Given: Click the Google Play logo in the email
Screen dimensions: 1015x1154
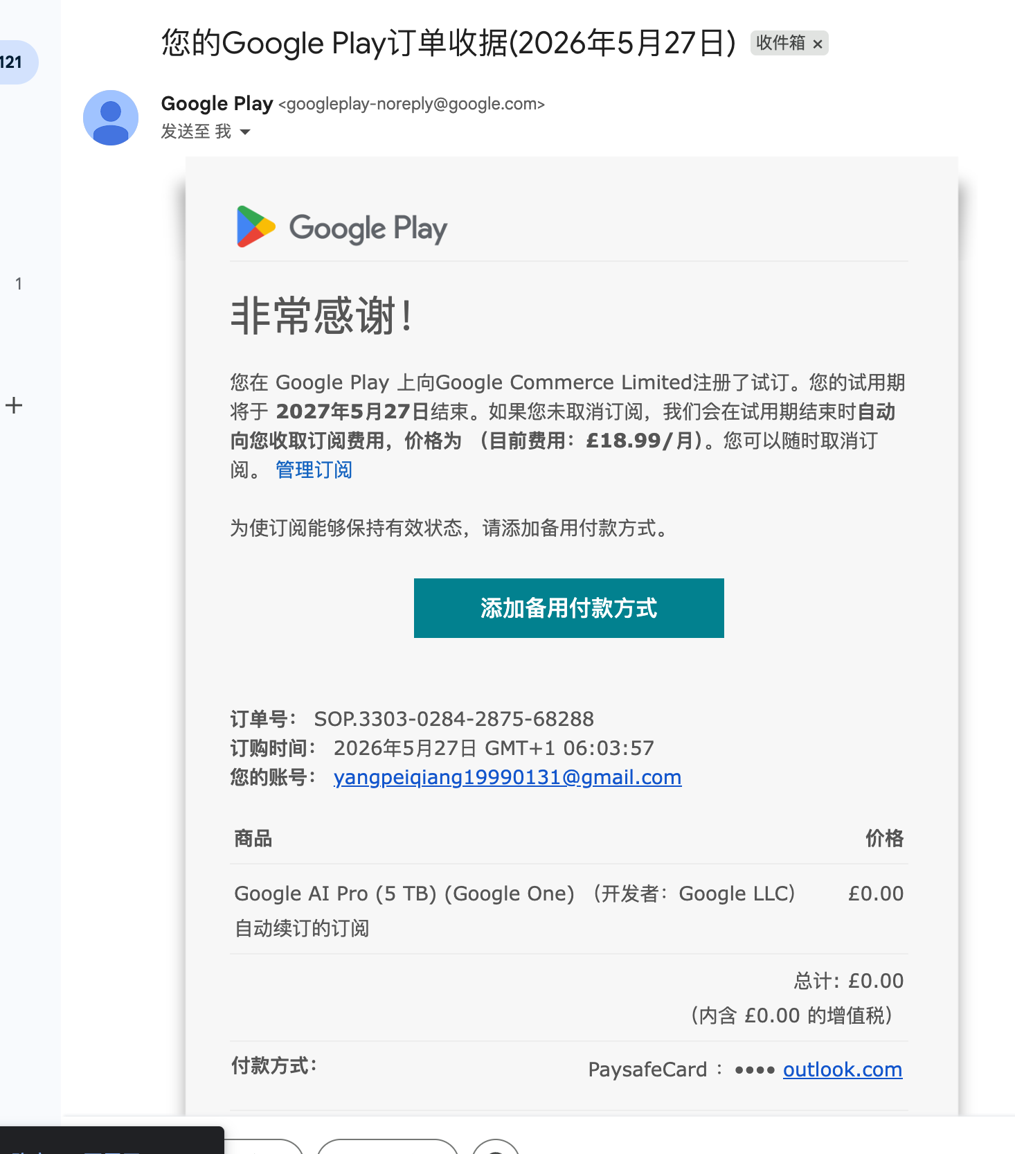Looking at the screenshot, I should [x=341, y=227].
